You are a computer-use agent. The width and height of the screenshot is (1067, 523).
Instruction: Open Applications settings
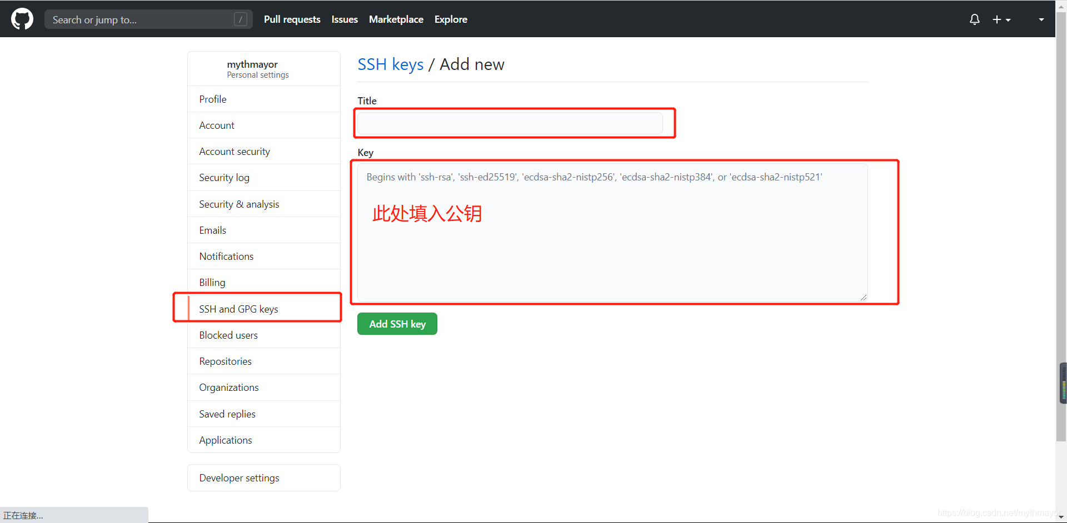[x=264, y=440]
